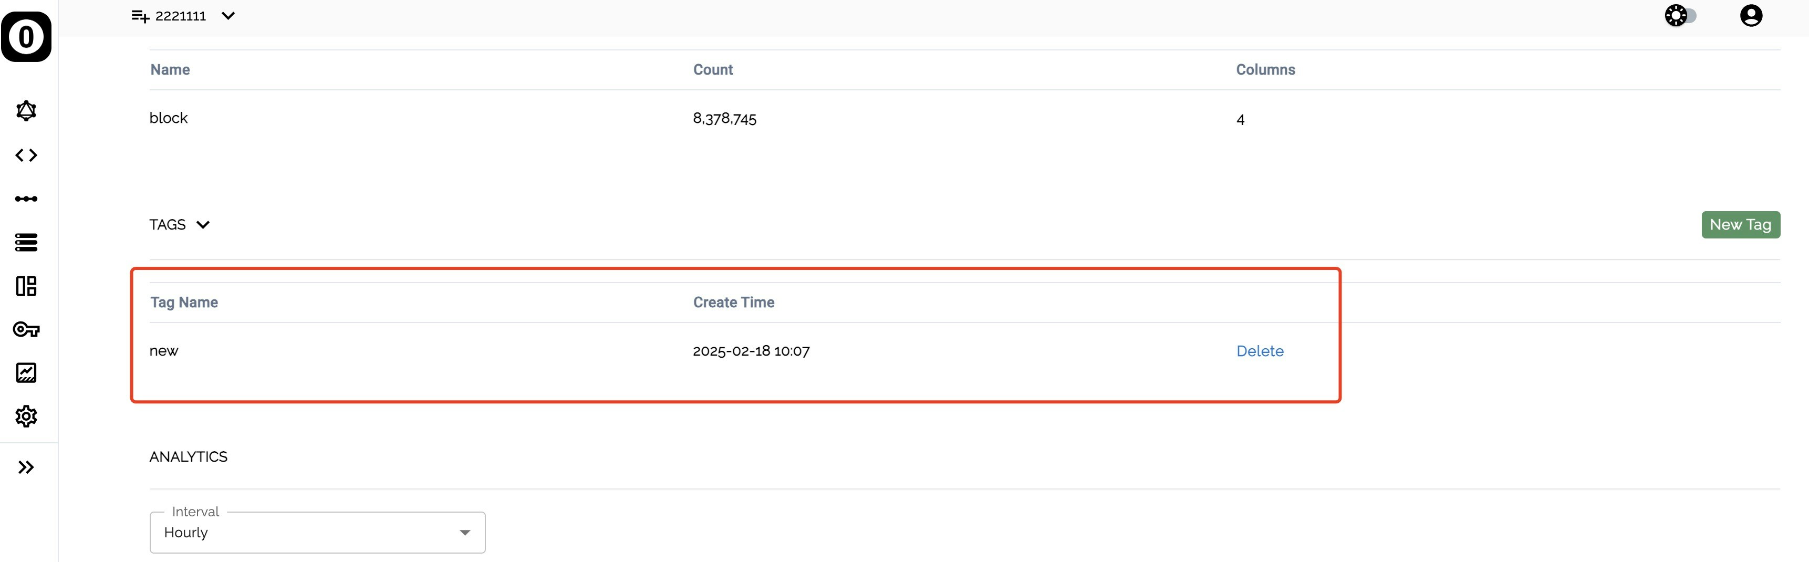Open the Interval Hourly dropdown
This screenshot has height=562, width=1809.
point(317,533)
